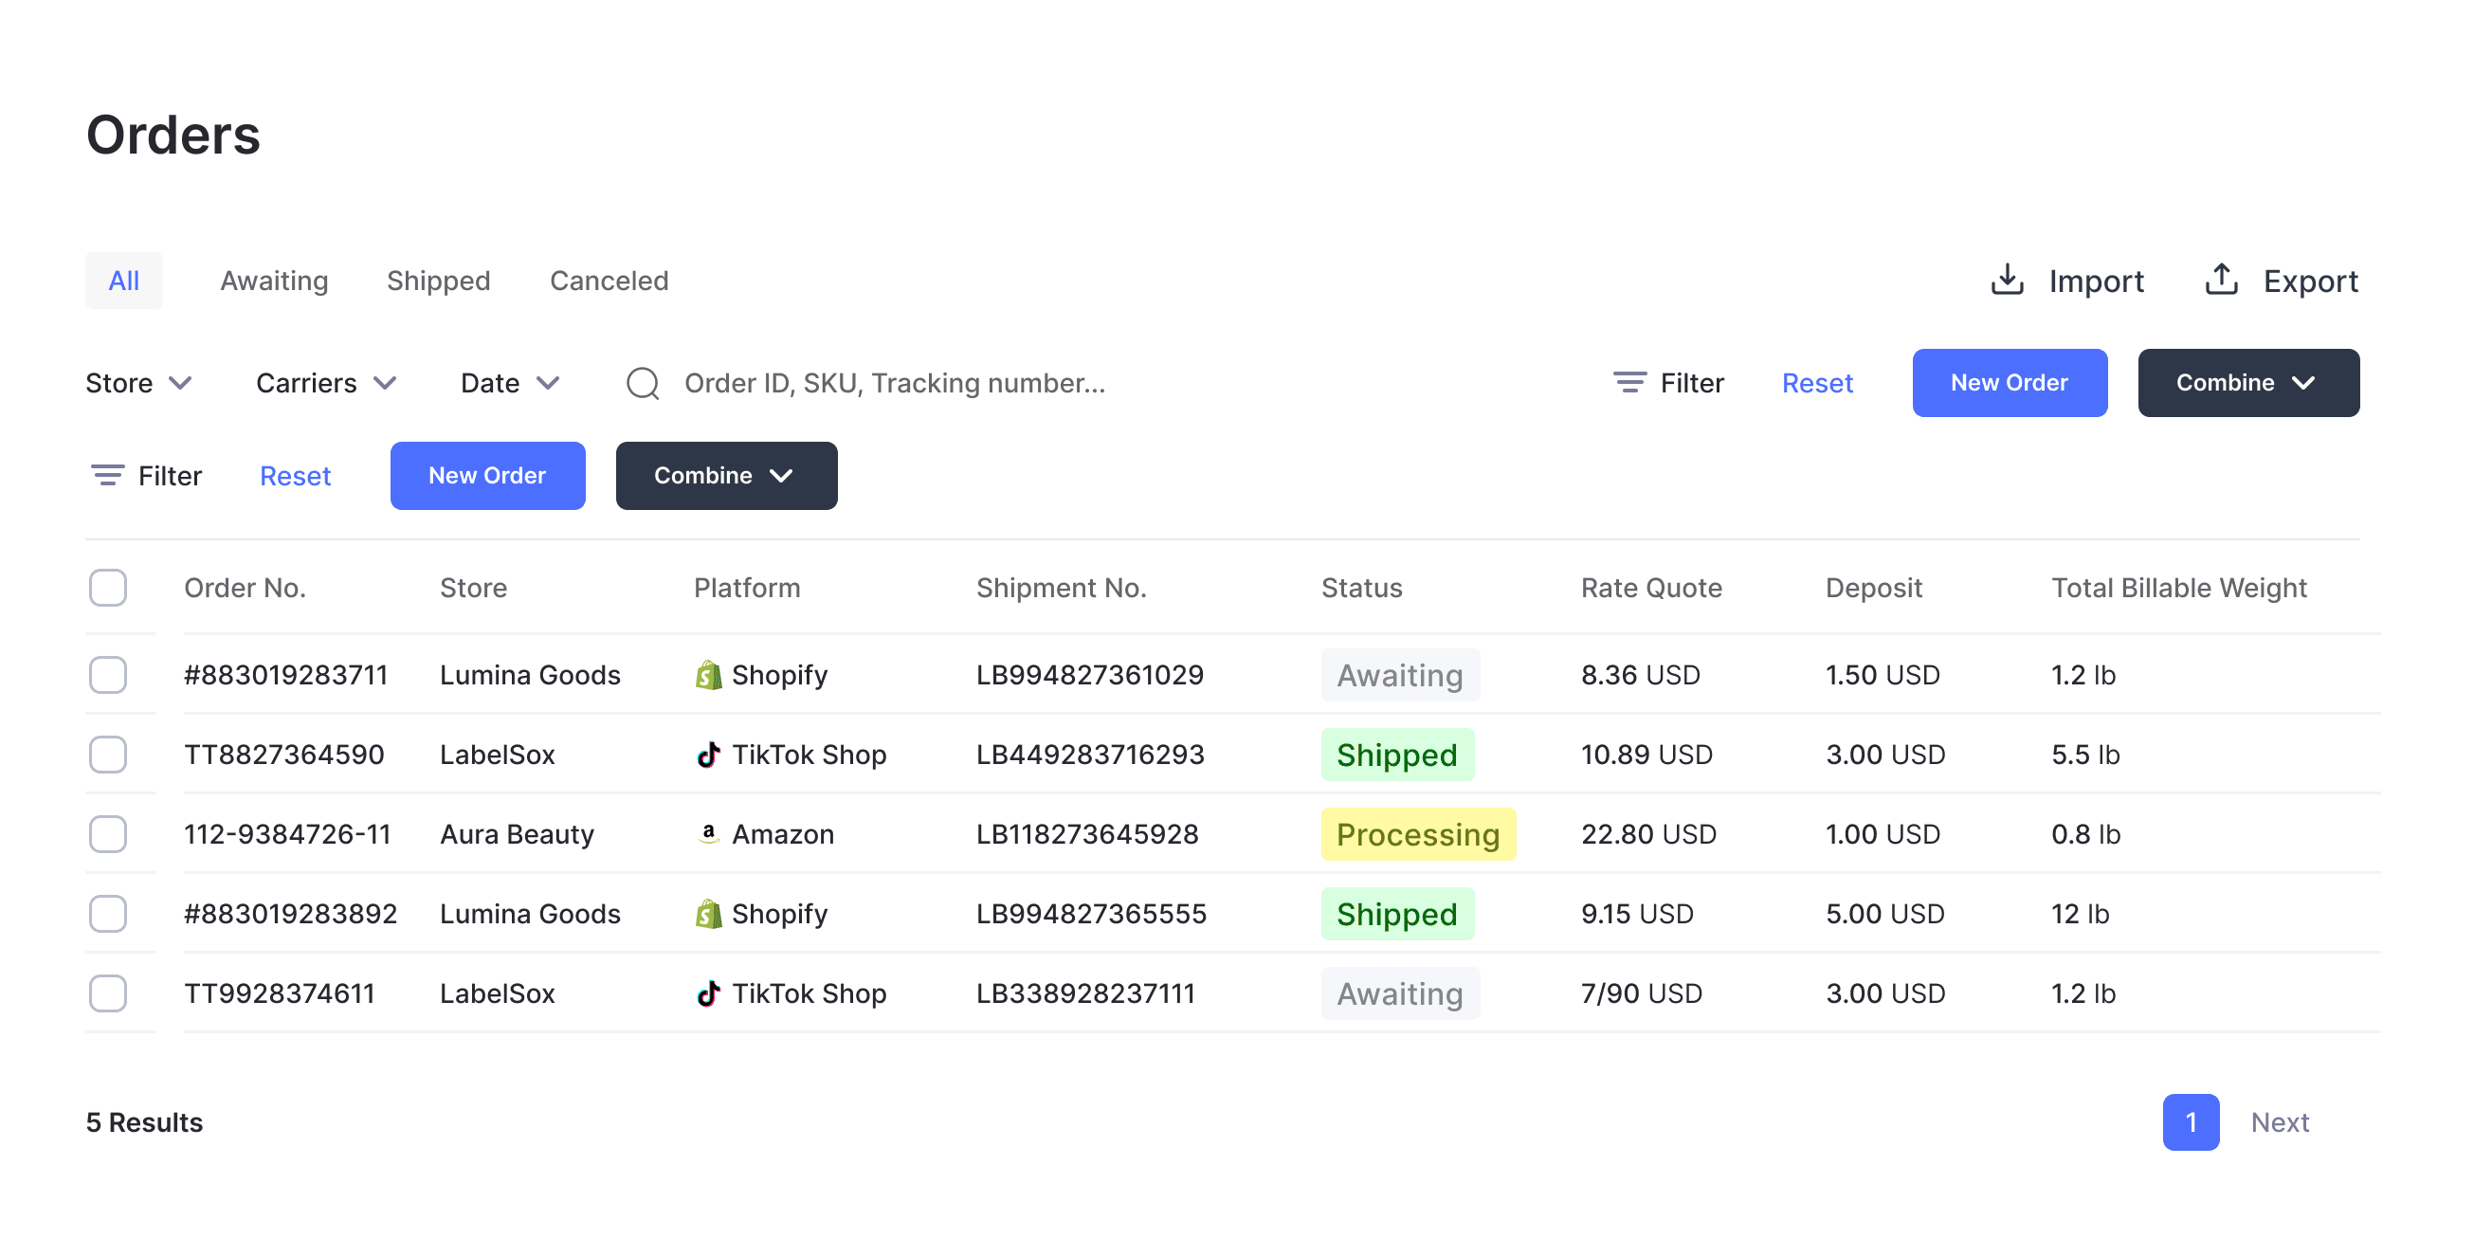Open the Carriers dropdown

click(x=325, y=383)
